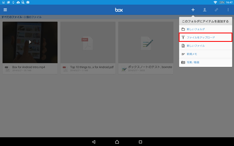Choose 新規メモ menu entry

[x=205, y=54]
